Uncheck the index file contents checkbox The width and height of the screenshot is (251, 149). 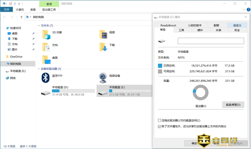tap(160, 126)
